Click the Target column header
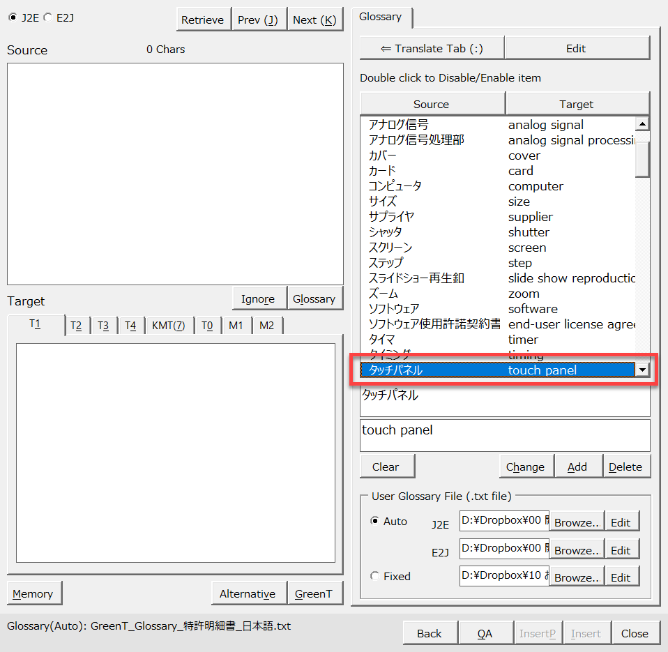Screen dimensions: 668x652 click(x=576, y=104)
